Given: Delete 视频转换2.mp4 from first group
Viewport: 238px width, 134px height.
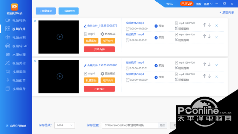Looking at the screenshot, I should pyautogui.click(x=217, y=26).
